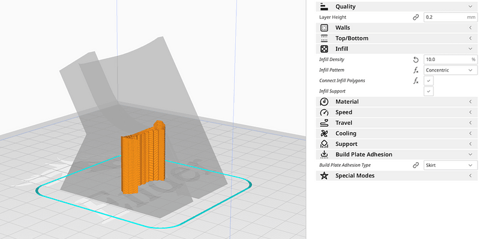Click the Cooling fan icon

tap(324, 133)
